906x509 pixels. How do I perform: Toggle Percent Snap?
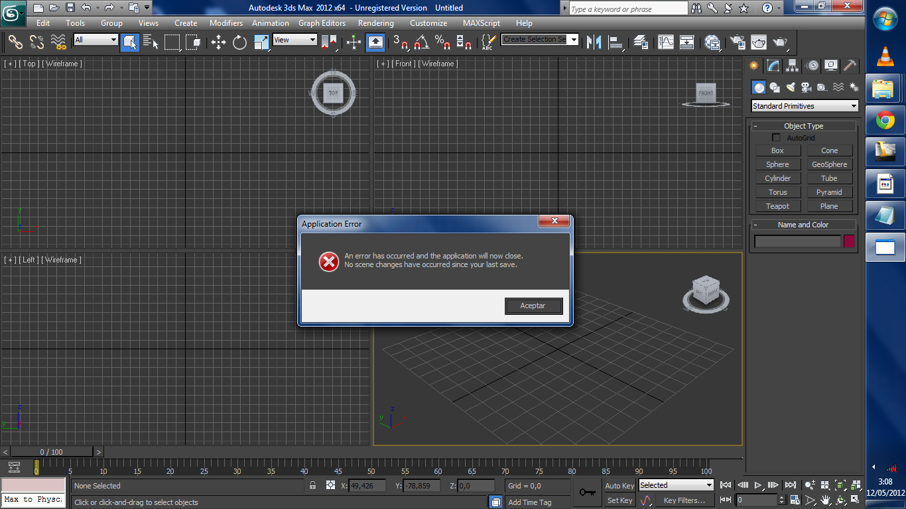coord(443,42)
